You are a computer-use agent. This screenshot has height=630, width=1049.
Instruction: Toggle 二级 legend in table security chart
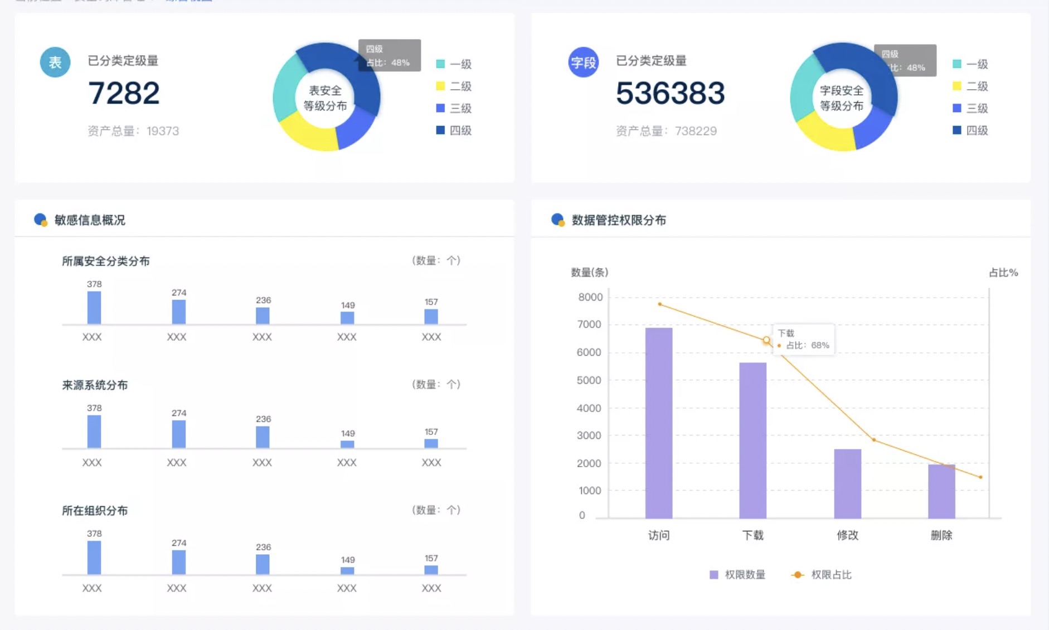(454, 86)
